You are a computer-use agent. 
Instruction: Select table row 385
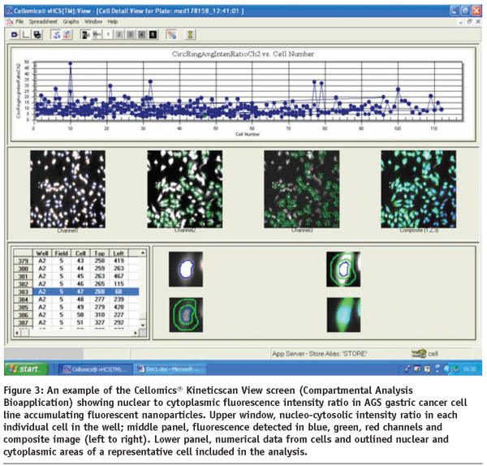pos(76,307)
